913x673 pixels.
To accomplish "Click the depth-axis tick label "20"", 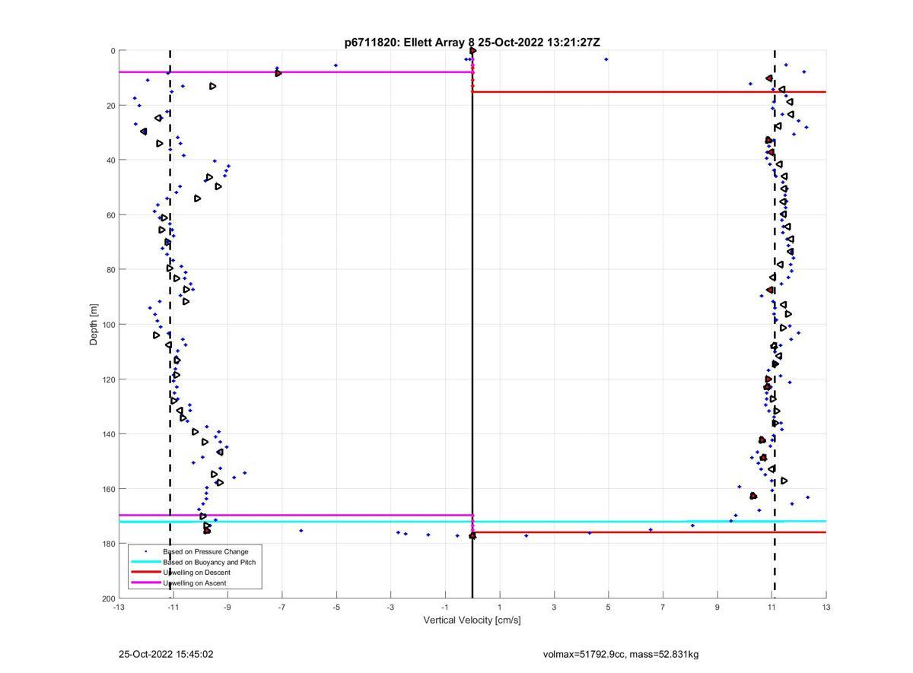I will pyautogui.click(x=111, y=106).
